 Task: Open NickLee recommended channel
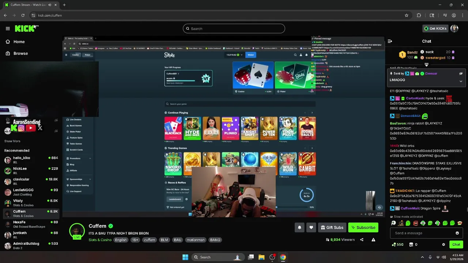31,171
